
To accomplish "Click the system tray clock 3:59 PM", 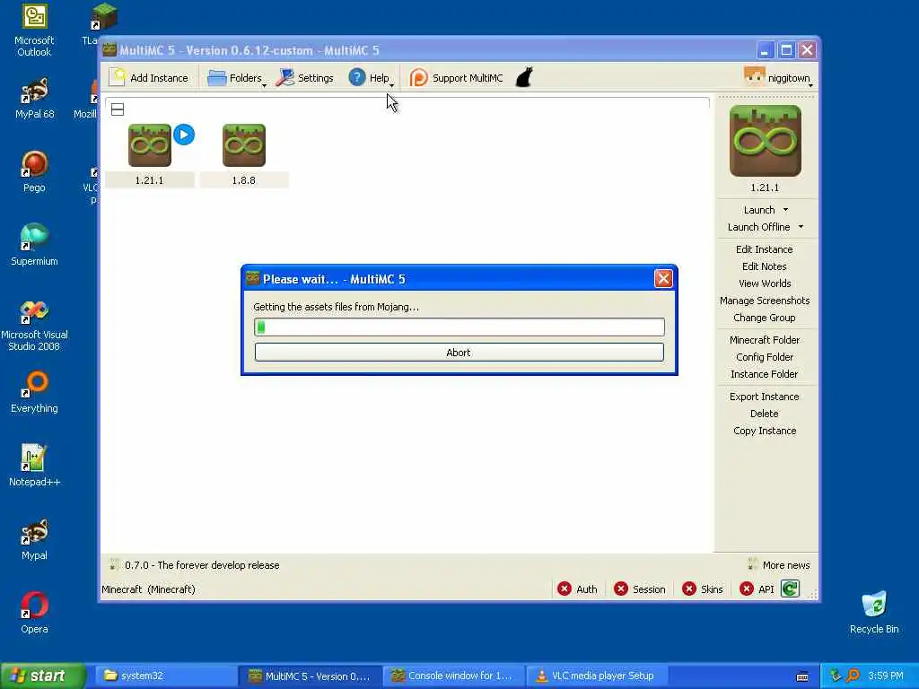I will click(x=886, y=676).
